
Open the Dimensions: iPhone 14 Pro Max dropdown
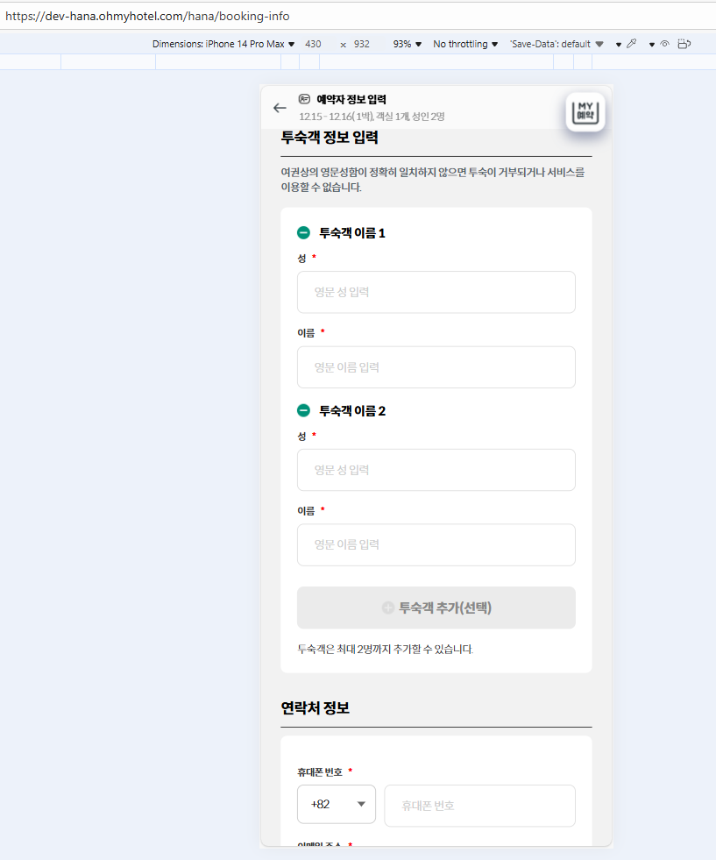coord(223,44)
